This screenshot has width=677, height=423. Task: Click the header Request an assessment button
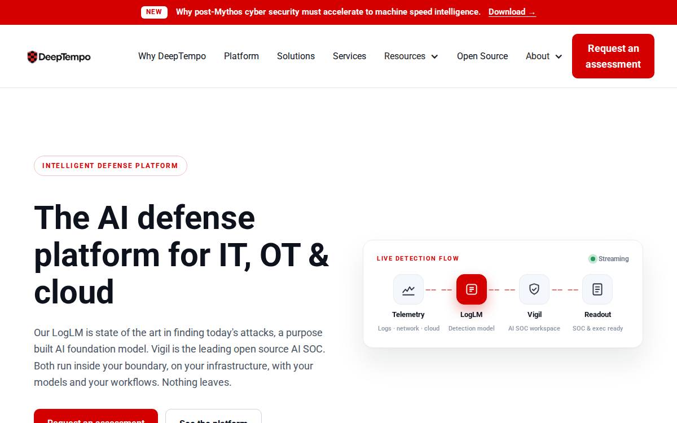613,56
